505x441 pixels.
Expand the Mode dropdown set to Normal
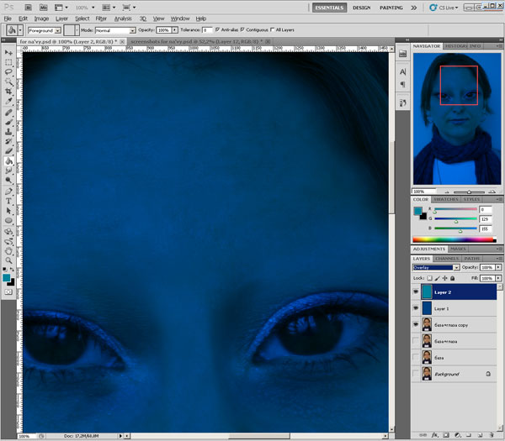[x=113, y=30]
